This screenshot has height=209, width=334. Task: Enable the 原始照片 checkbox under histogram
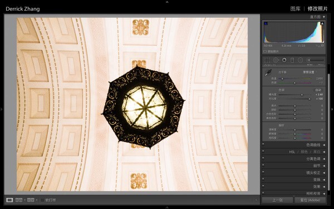click(x=265, y=51)
